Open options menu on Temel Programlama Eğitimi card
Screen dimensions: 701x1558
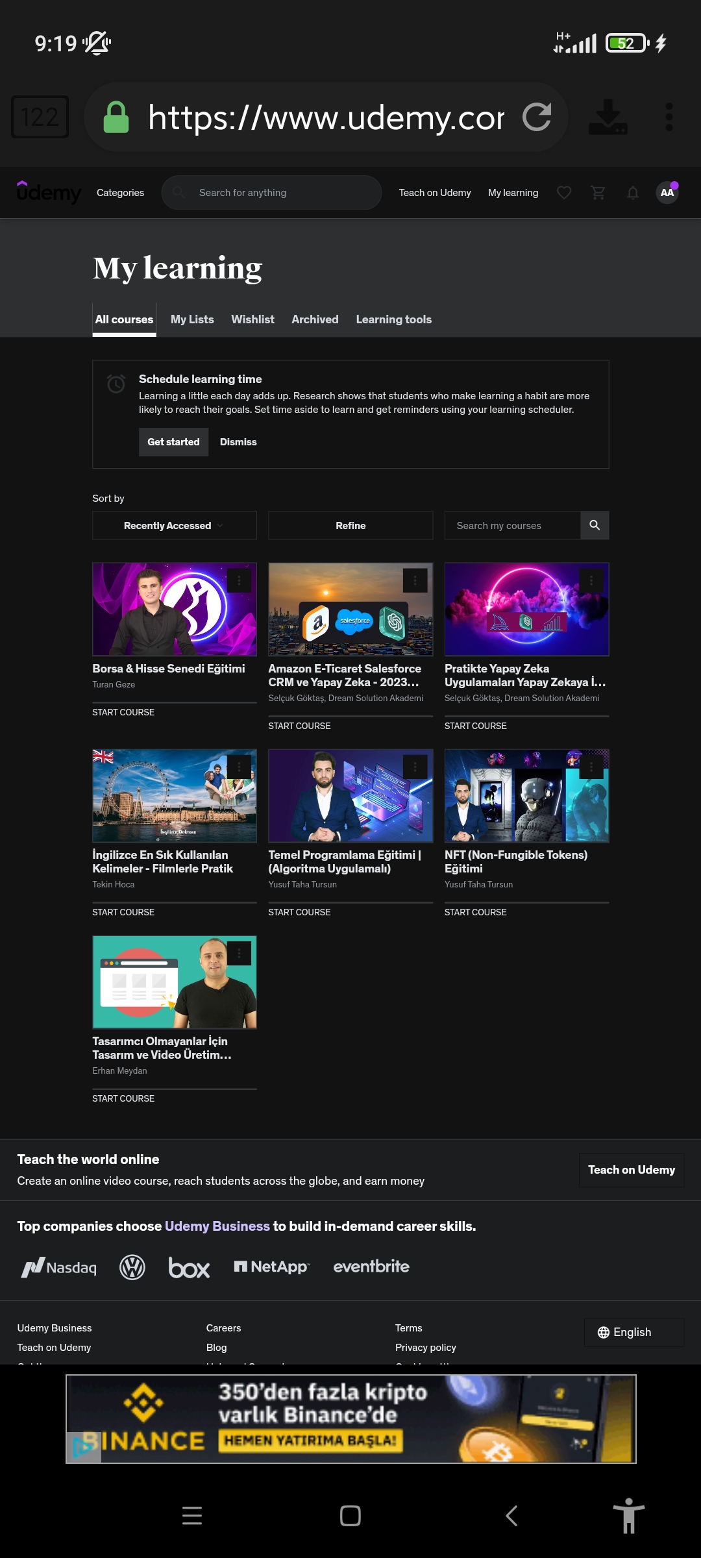415,767
